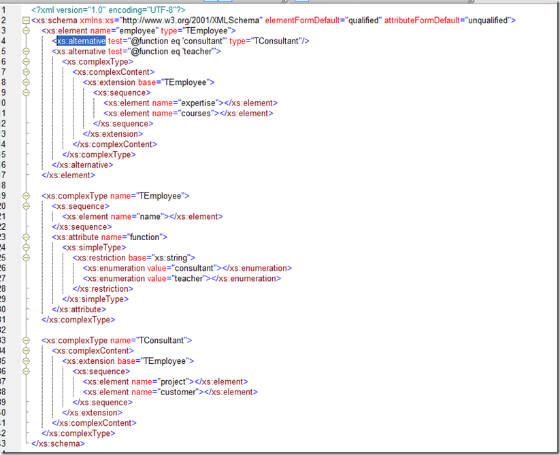Click the highlighted xs:alternative tag name
This screenshot has width=560, height=455.
[x=81, y=41]
